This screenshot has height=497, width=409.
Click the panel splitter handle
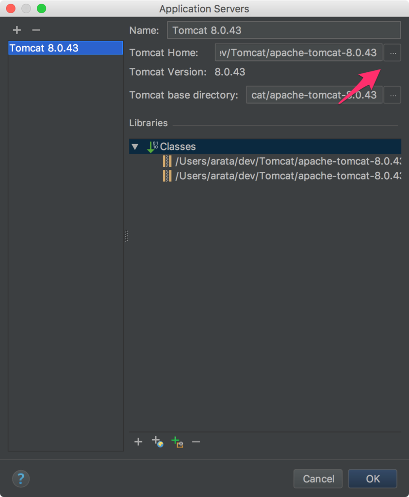pyautogui.click(x=127, y=236)
